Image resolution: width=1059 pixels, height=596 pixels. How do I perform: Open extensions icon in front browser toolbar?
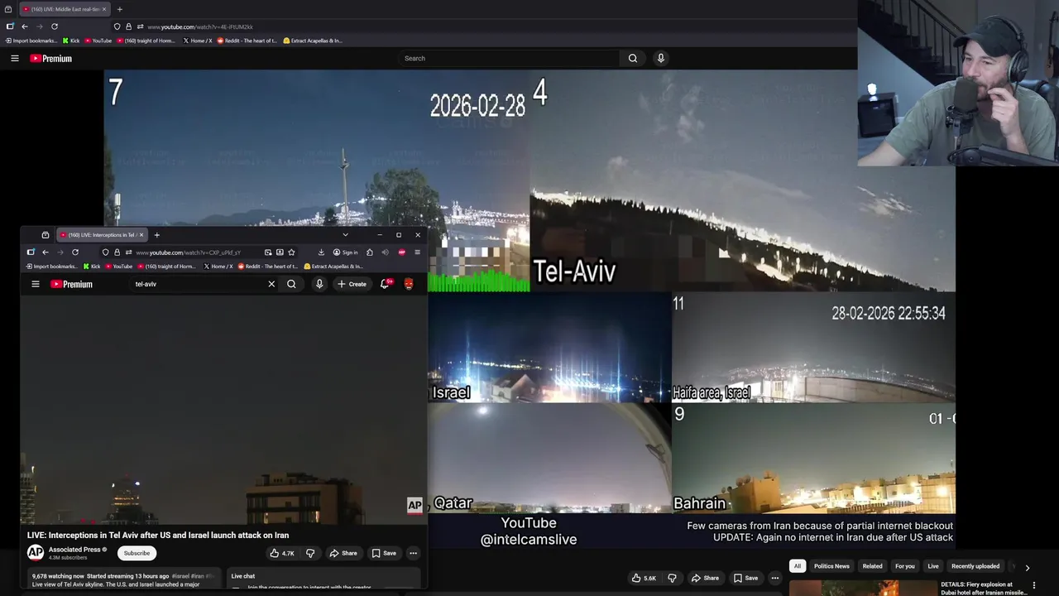click(370, 252)
